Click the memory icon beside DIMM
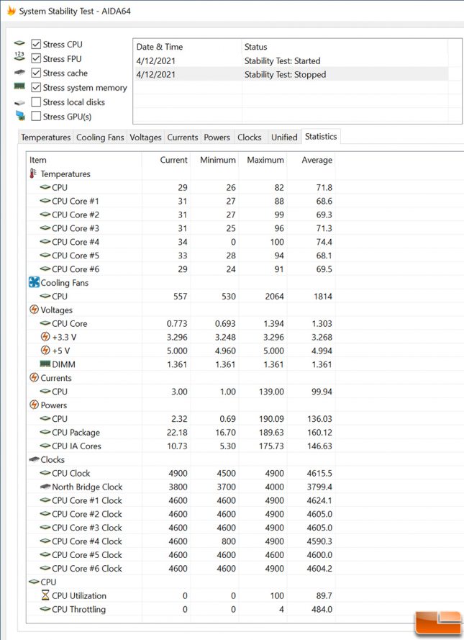This screenshot has width=464, height=640. 45,364
